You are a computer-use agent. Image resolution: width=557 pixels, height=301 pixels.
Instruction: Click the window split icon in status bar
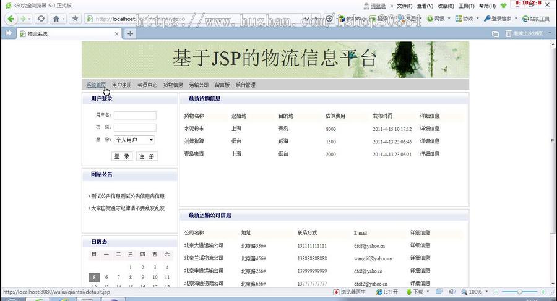tap(439, 292)
